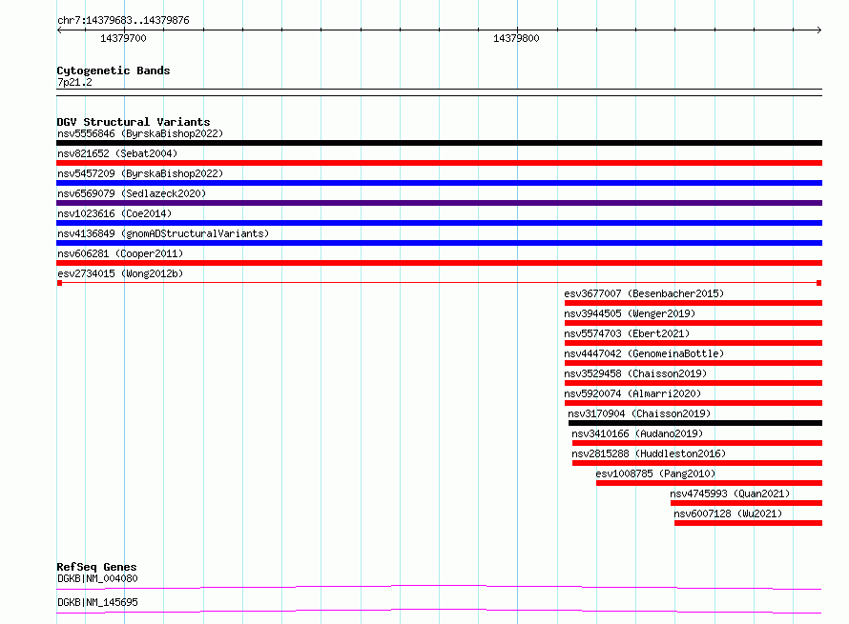849x624 pixels.
Task: Click the red bar under nsv5574703
Action: (694, 343)
